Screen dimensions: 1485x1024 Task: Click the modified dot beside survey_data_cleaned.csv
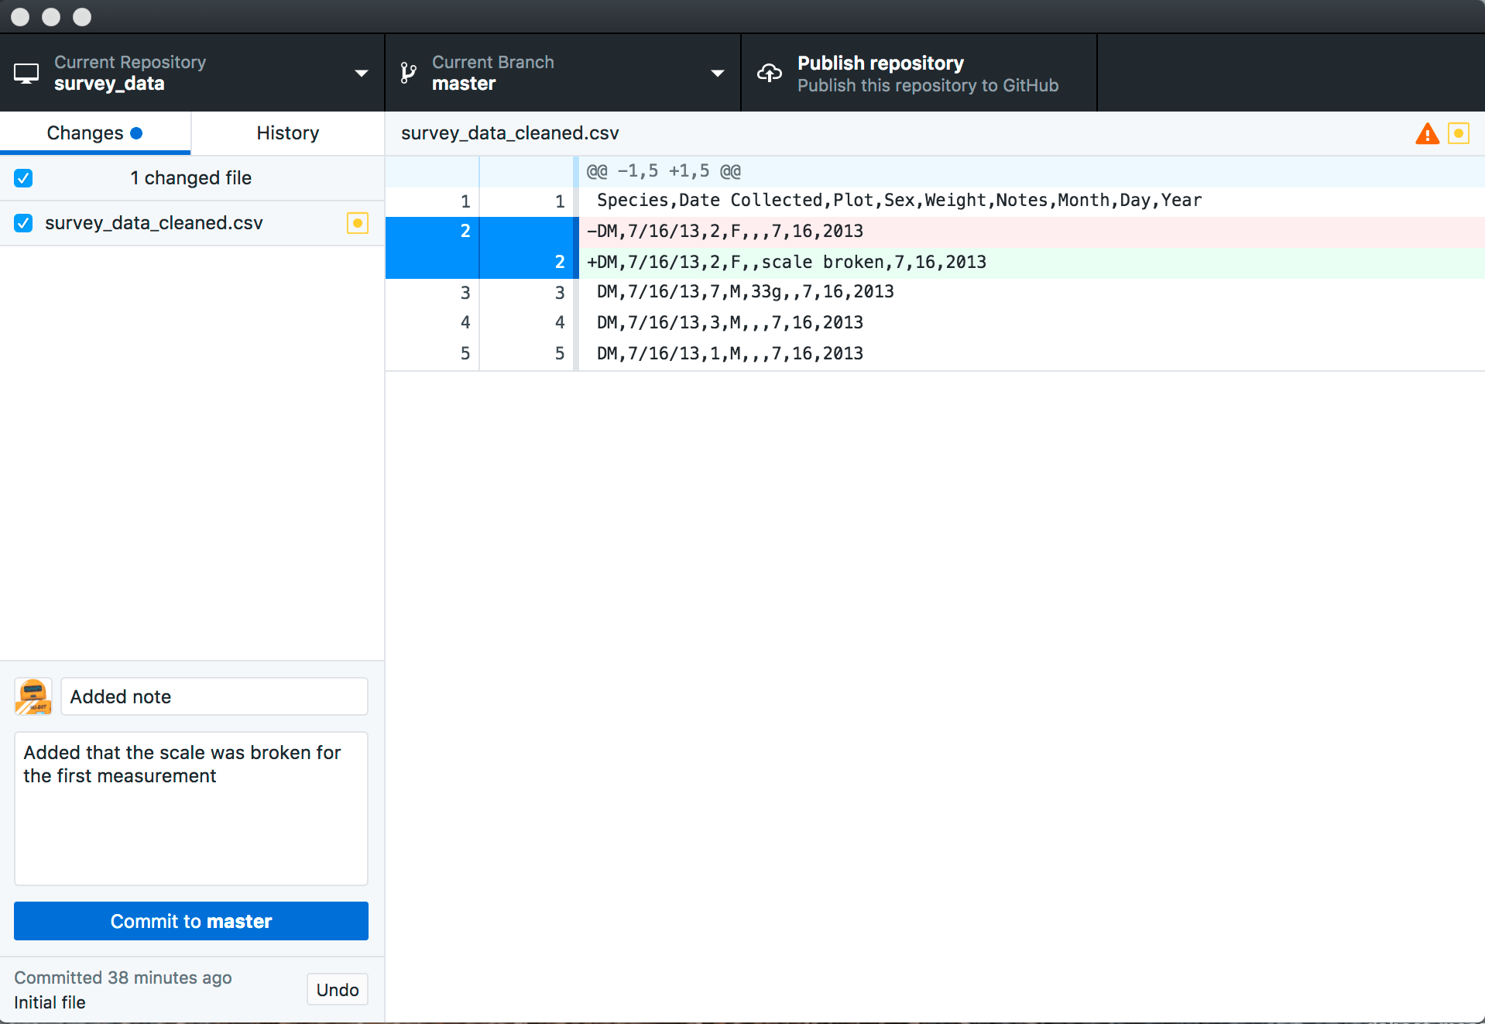tap(357, 223)
